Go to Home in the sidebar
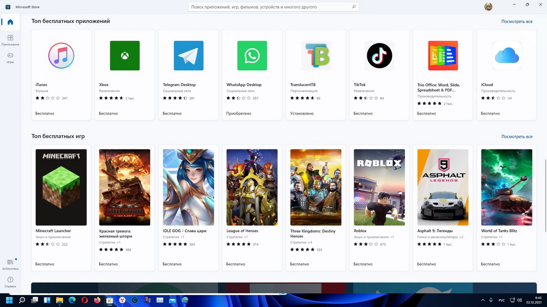Viewport: 547px width, 307px height. point(10,22)
